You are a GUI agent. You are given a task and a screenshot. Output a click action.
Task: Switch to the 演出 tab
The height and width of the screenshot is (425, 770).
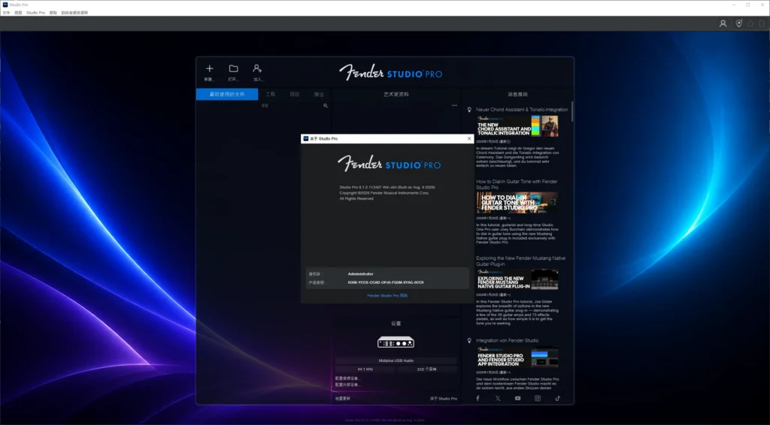point(319,94)
